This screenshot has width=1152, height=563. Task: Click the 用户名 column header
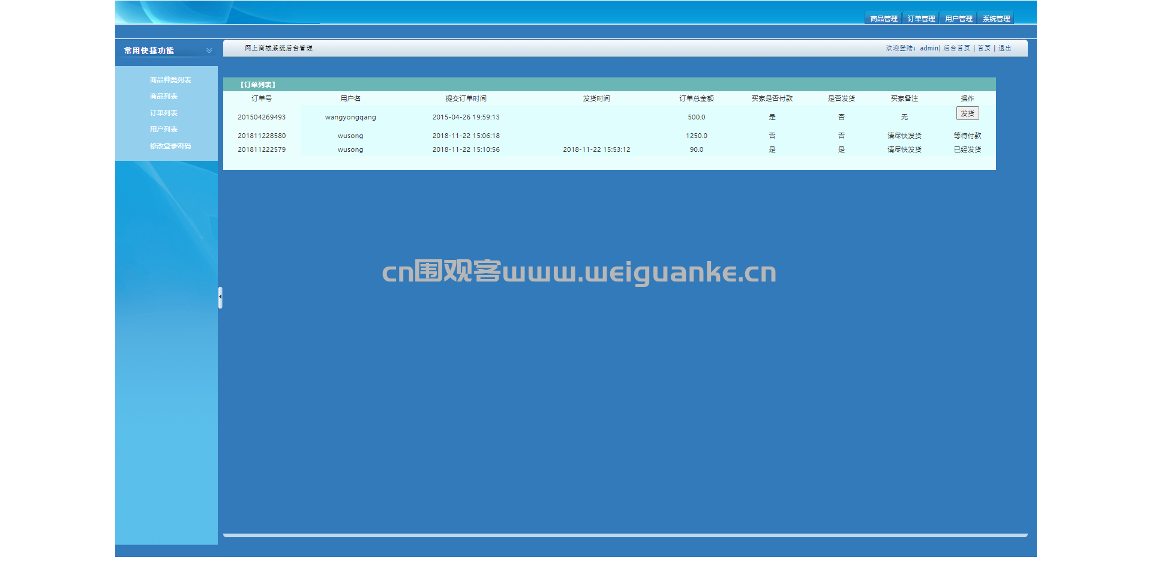coord(350,98)
